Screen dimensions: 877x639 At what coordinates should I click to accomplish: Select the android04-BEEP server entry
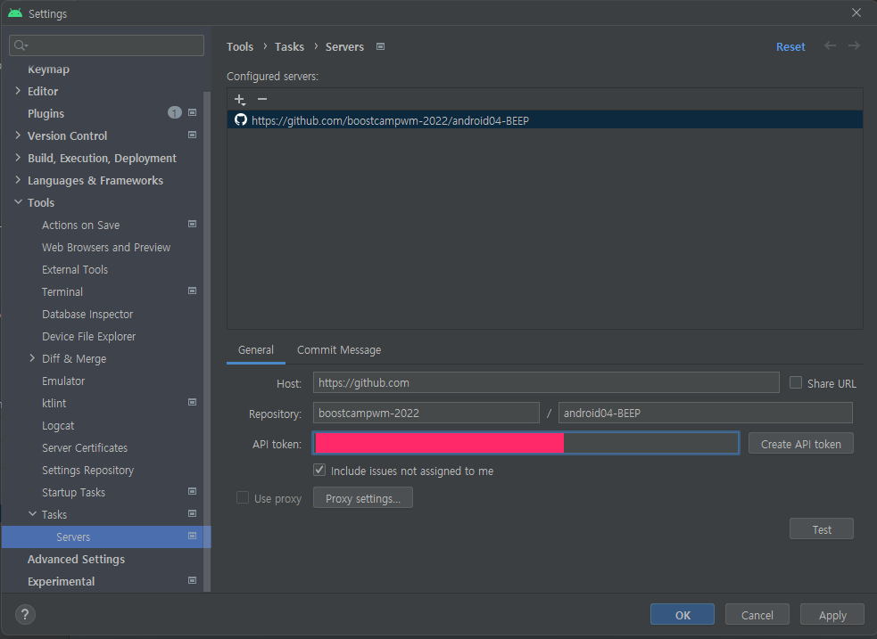click(545, 120)
